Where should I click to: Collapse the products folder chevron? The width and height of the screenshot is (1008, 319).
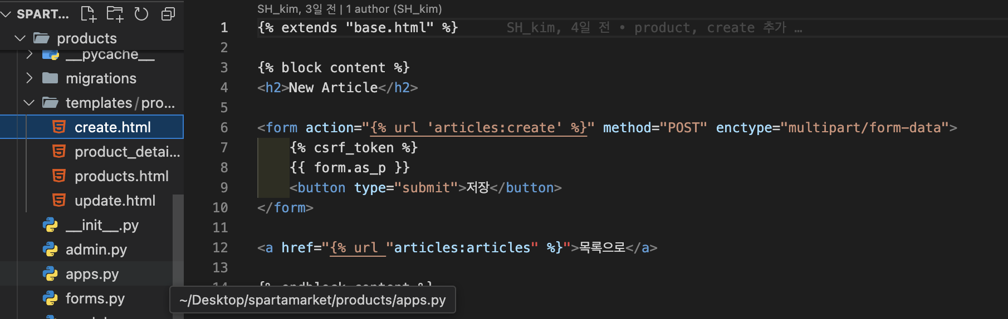[x=20, y=38]
